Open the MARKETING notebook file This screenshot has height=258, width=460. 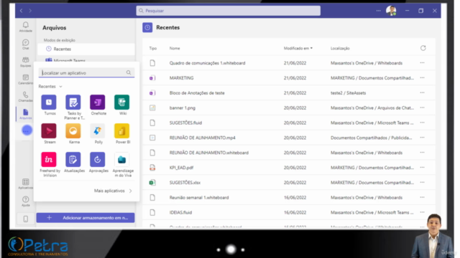click(x=181, y=78)
